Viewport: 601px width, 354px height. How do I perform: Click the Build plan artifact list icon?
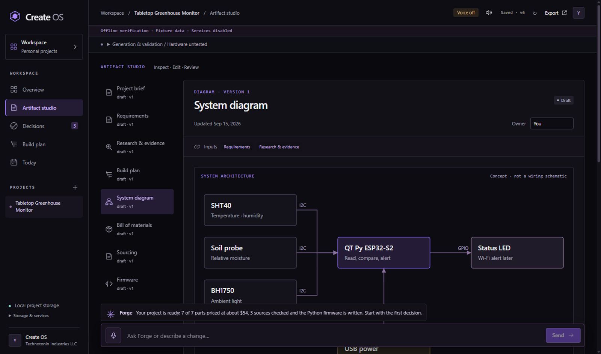(x=109, y=174)
